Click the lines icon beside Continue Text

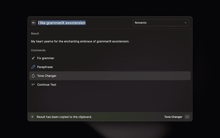pos(33,85)
